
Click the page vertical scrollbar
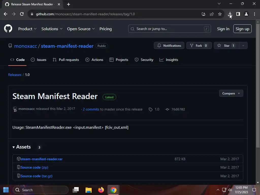(x=258, y=85)
